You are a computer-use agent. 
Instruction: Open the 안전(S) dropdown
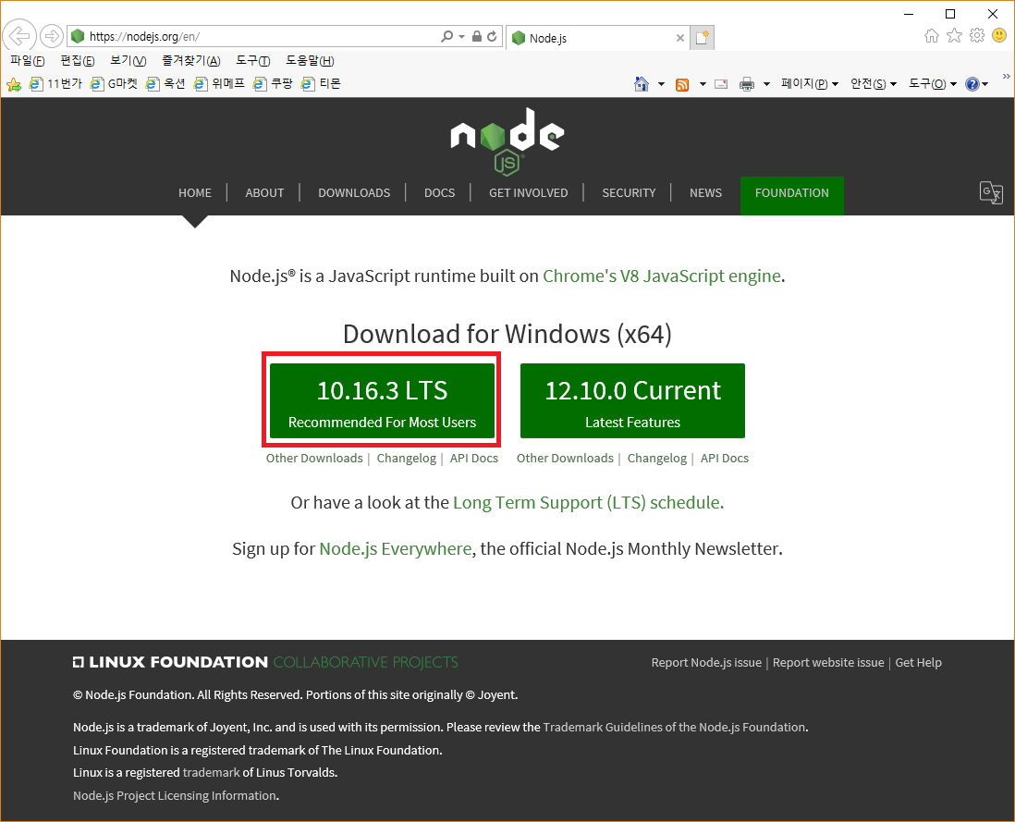coord(874,84)
